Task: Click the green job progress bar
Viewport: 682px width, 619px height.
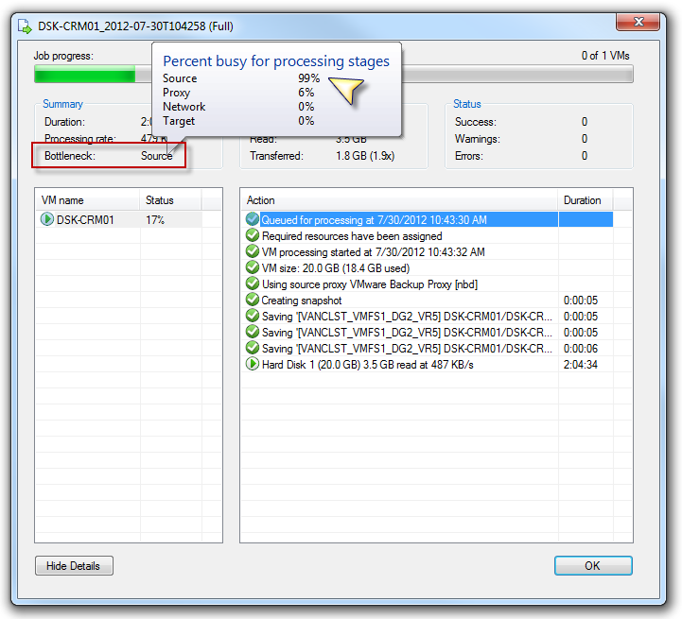Action: point(85,76)
